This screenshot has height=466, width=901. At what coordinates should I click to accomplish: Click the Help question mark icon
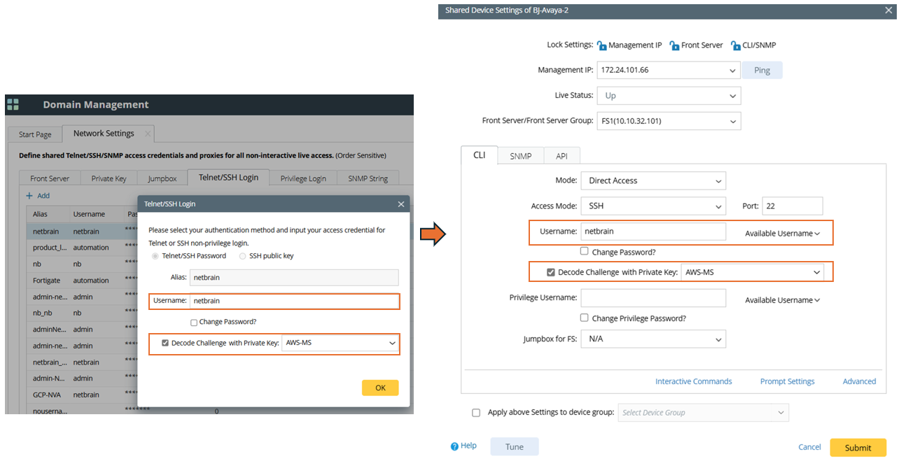454,446
